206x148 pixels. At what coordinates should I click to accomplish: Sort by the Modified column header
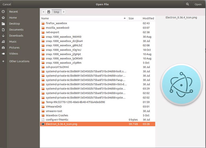pyautogui.click(x=148, y=18)
